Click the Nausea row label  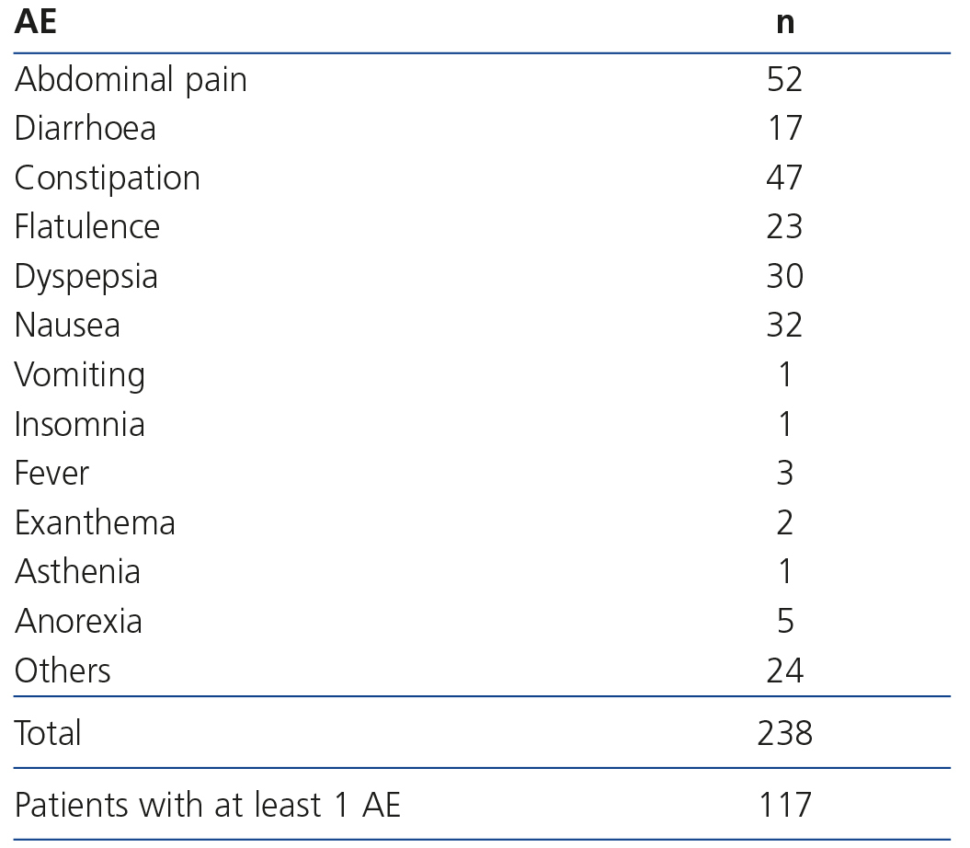tap(67, 326)
